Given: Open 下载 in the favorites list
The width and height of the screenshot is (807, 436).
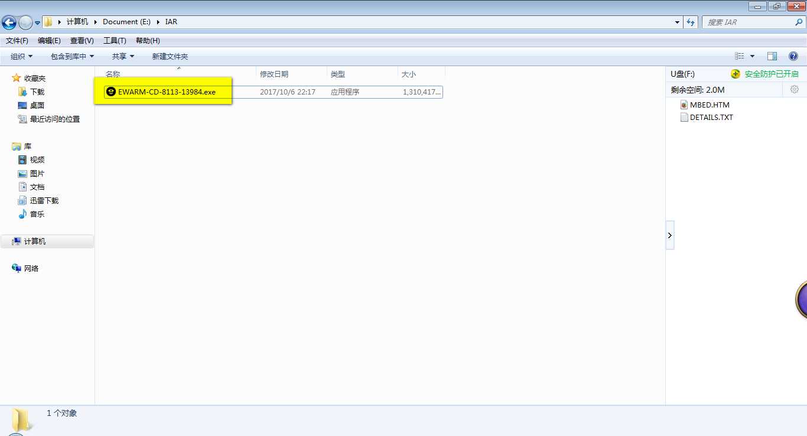Looking at the screenshot, I should pyautogui.click(x=37, y=92).
